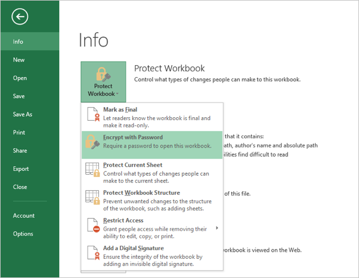Open the Protect Workbook dropdown button
The width and height of the screenshot is (359, 278).
point(103,82)
